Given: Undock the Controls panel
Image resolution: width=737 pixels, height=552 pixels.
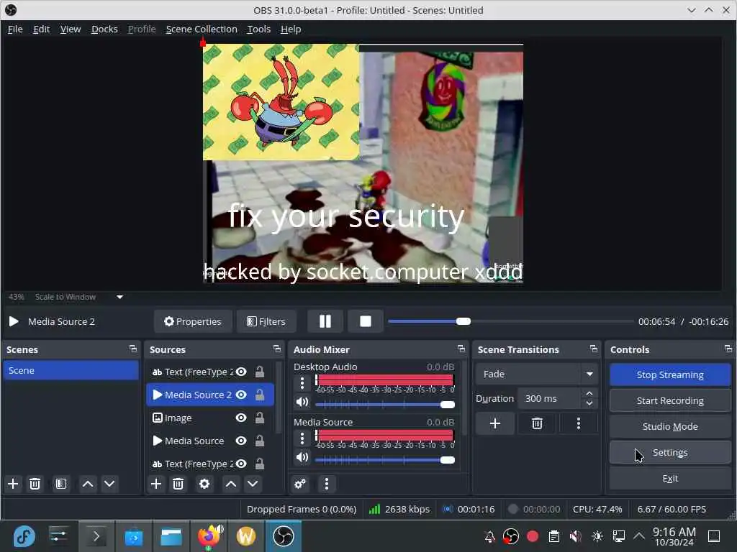Looking at the screenshot, I should pyautogui.click(x=728, y=349).
